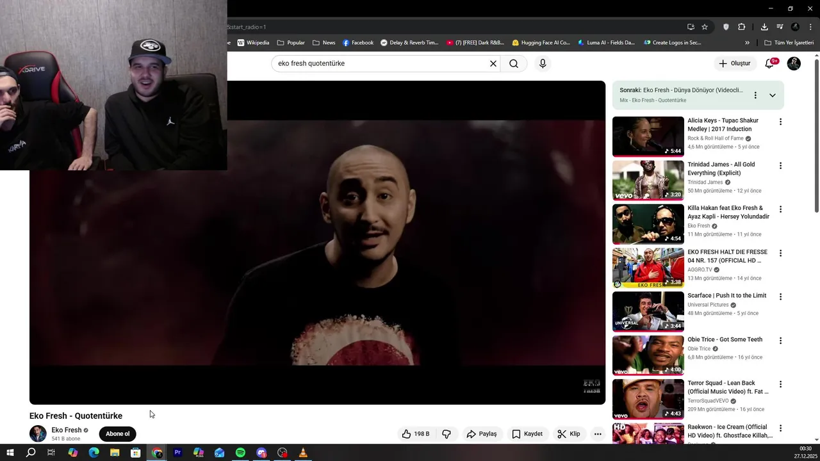
Task: Open media controls icon in Chrome toolbar
Action: [x=780, y=27]
